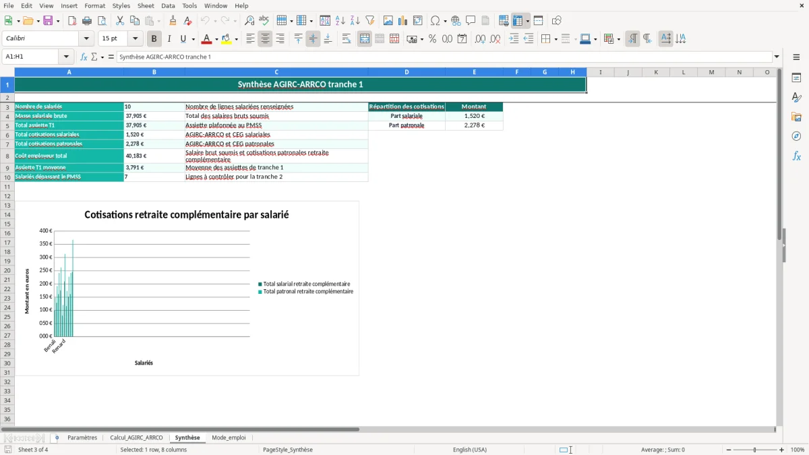Click the zoom slider in status bar
The width and height of the screenshot is (809, 455).
[x=754, y=450]
